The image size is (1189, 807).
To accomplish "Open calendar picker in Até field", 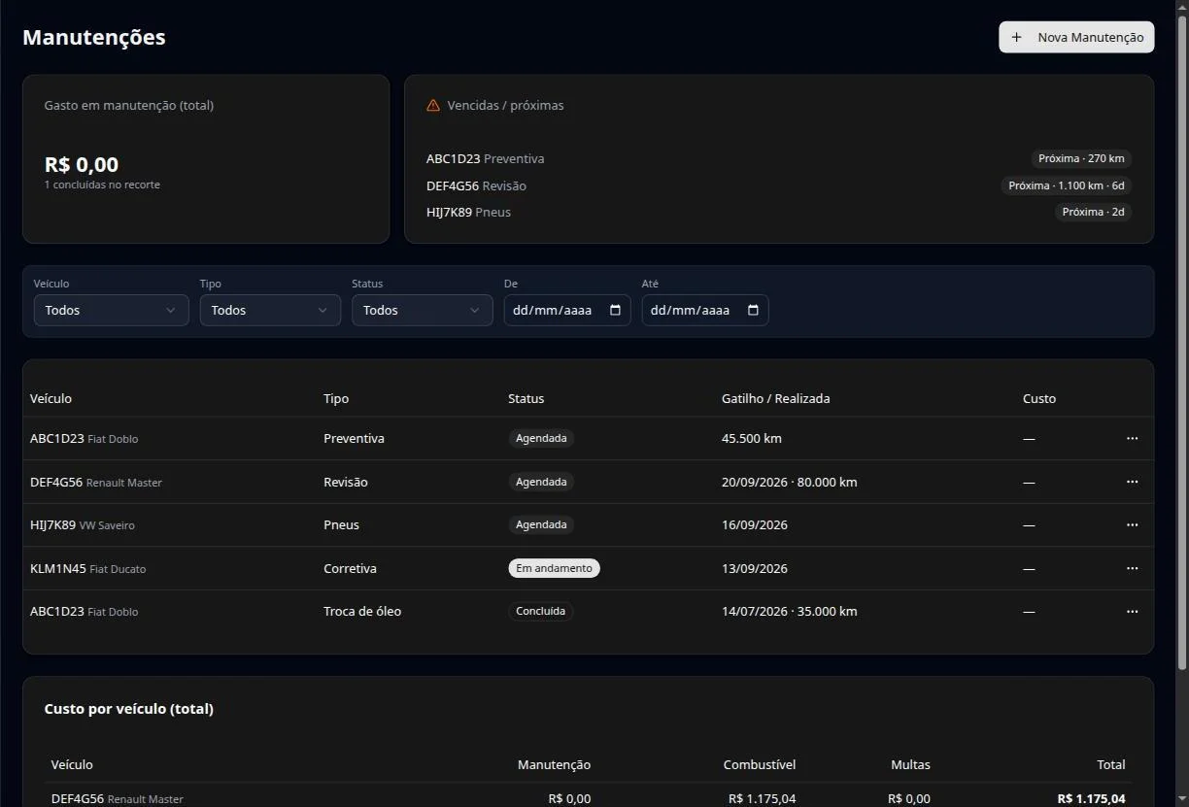I will click(753, 310).
